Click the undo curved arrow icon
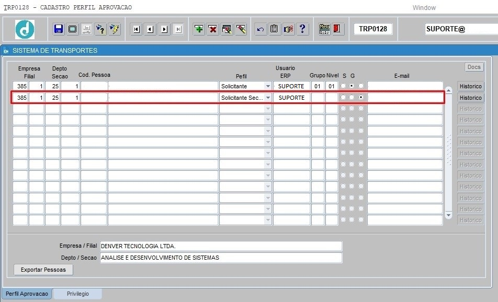Screen dimensions: 498x302 [x=261, y=29]
